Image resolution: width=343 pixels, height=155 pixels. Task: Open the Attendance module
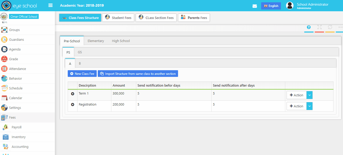point(27,69)
